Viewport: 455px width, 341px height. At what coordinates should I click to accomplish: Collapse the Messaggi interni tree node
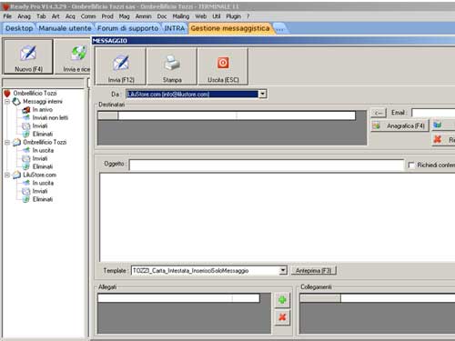click(7, 102)
